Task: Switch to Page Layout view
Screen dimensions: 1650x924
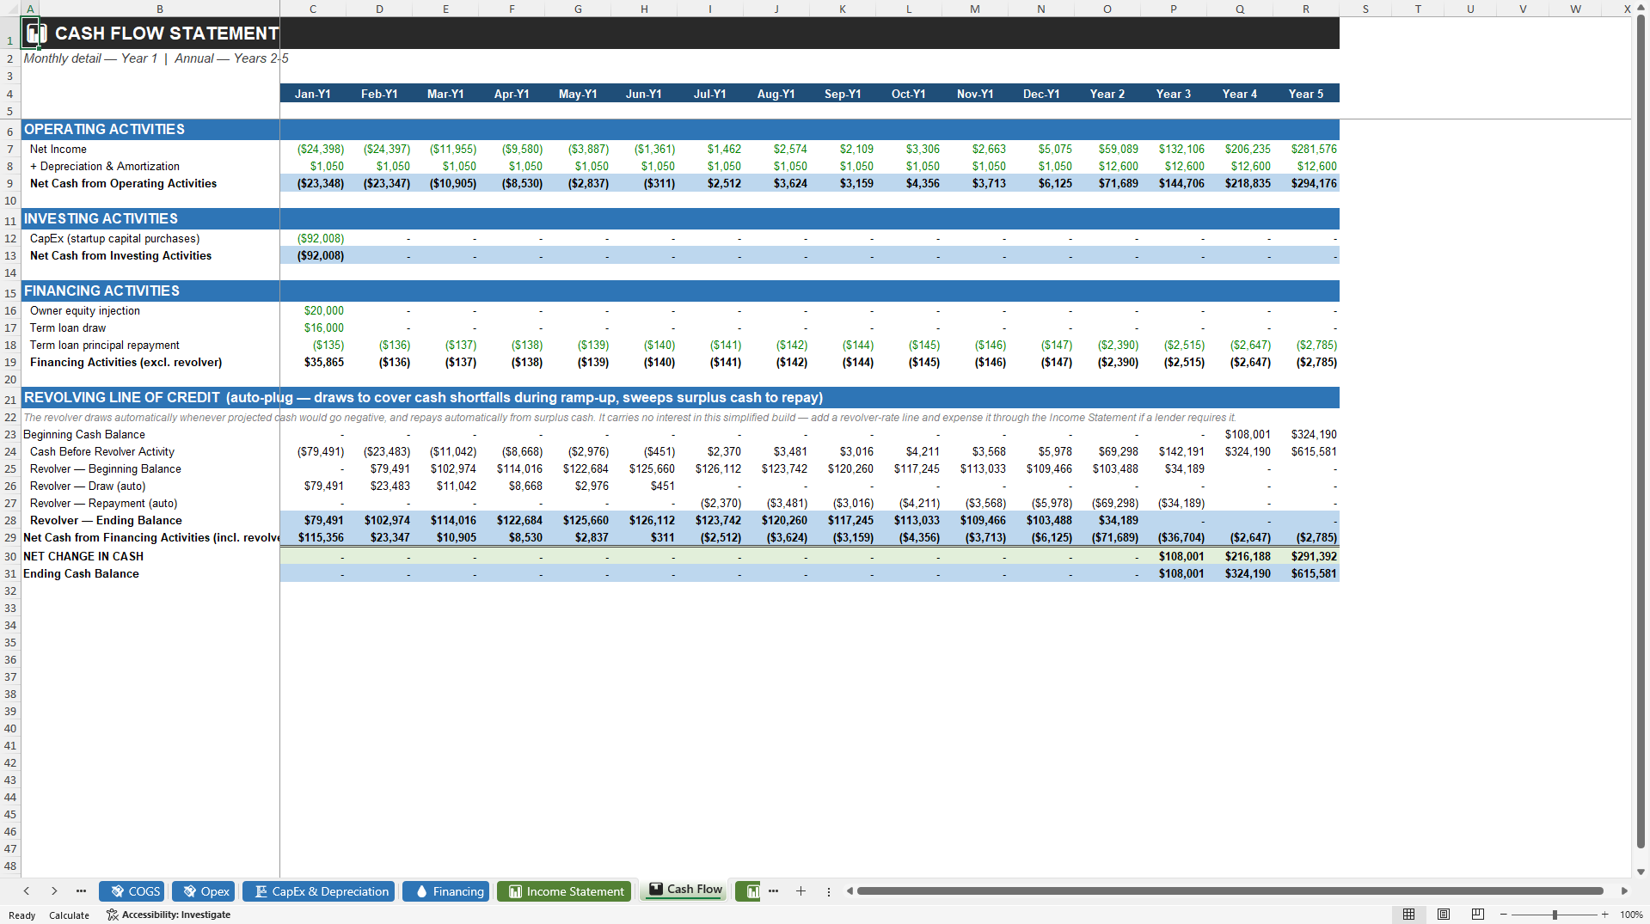Action: point(1444,915)
